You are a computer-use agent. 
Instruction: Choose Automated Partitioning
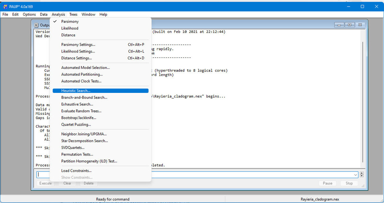pos(100,74)
